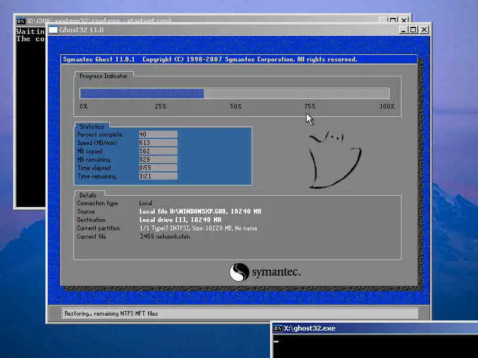
Task: Click the Time elapsed value 0:55
Action: [x=158, y=168]
